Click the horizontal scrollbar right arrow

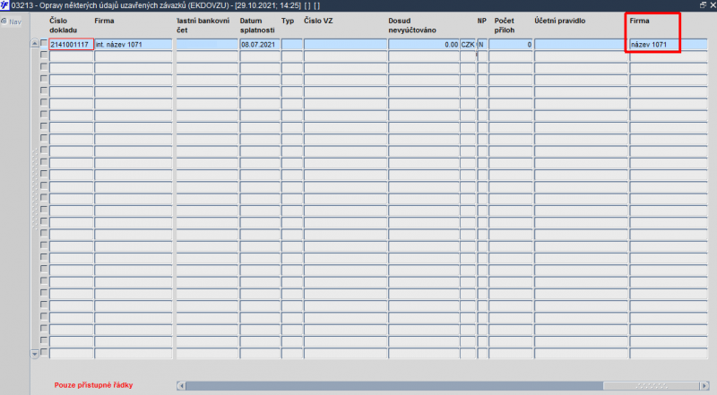pyautogui.click(x=704, y=385)
